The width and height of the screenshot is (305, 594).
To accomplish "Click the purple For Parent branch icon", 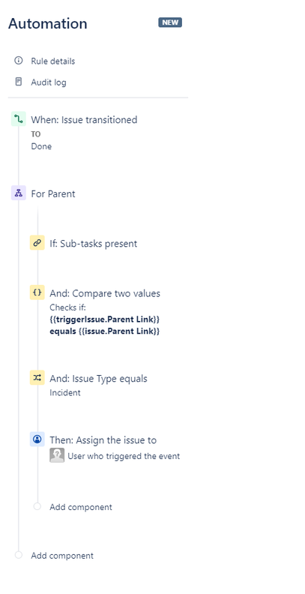I will tap(19, 193).
